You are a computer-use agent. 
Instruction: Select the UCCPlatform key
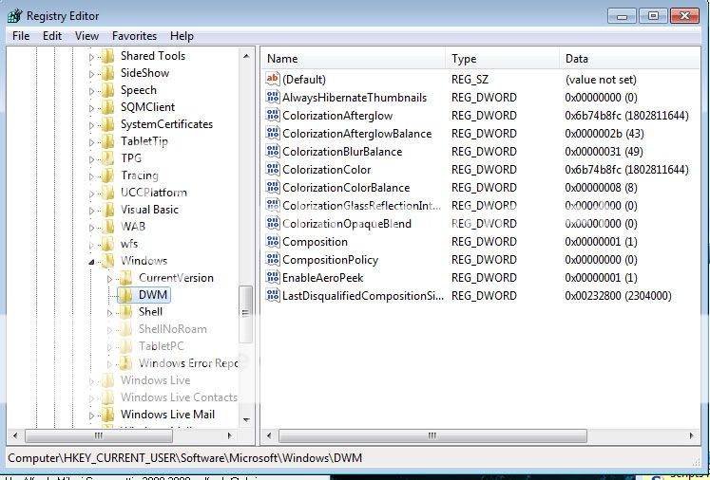click(154, 193)
